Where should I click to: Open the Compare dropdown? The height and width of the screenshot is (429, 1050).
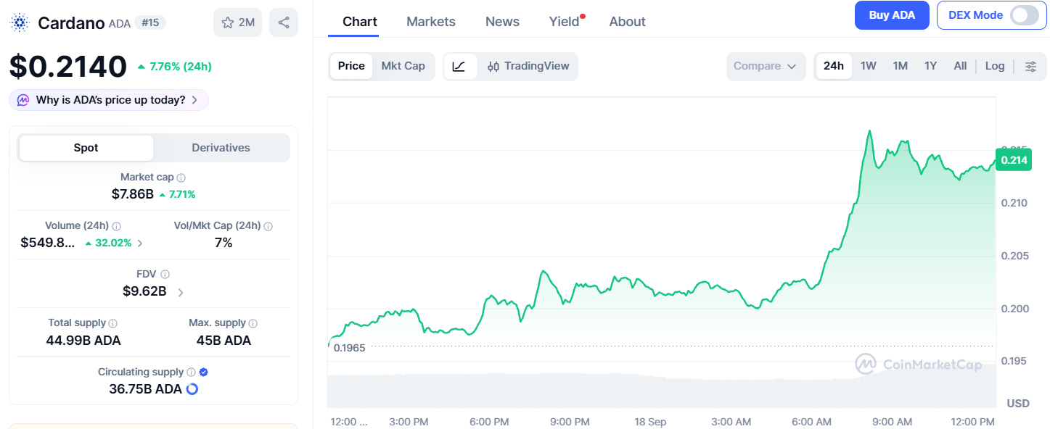coord(766,66)
